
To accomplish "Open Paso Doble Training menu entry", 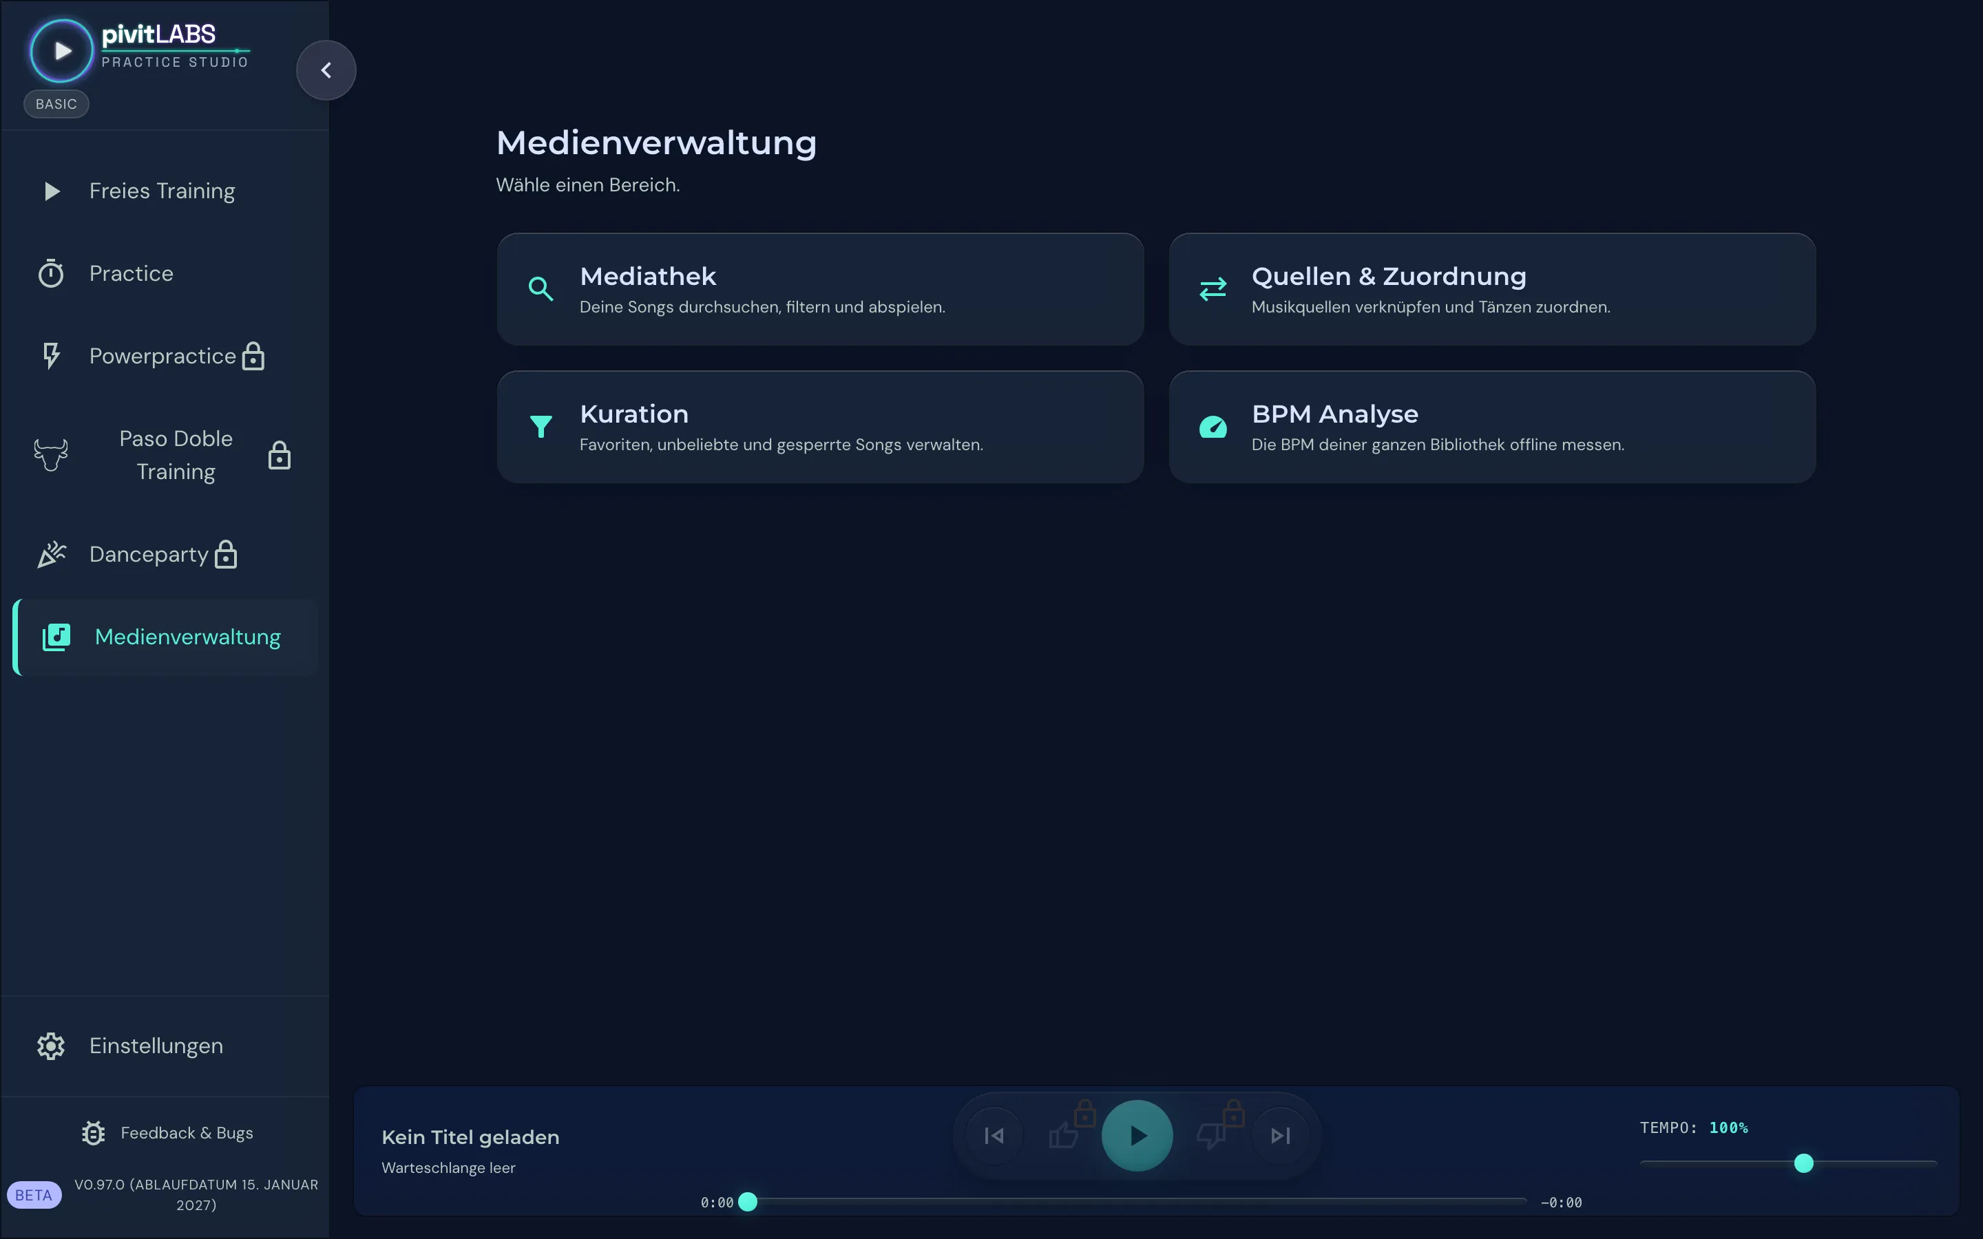I will pos(165,455).
